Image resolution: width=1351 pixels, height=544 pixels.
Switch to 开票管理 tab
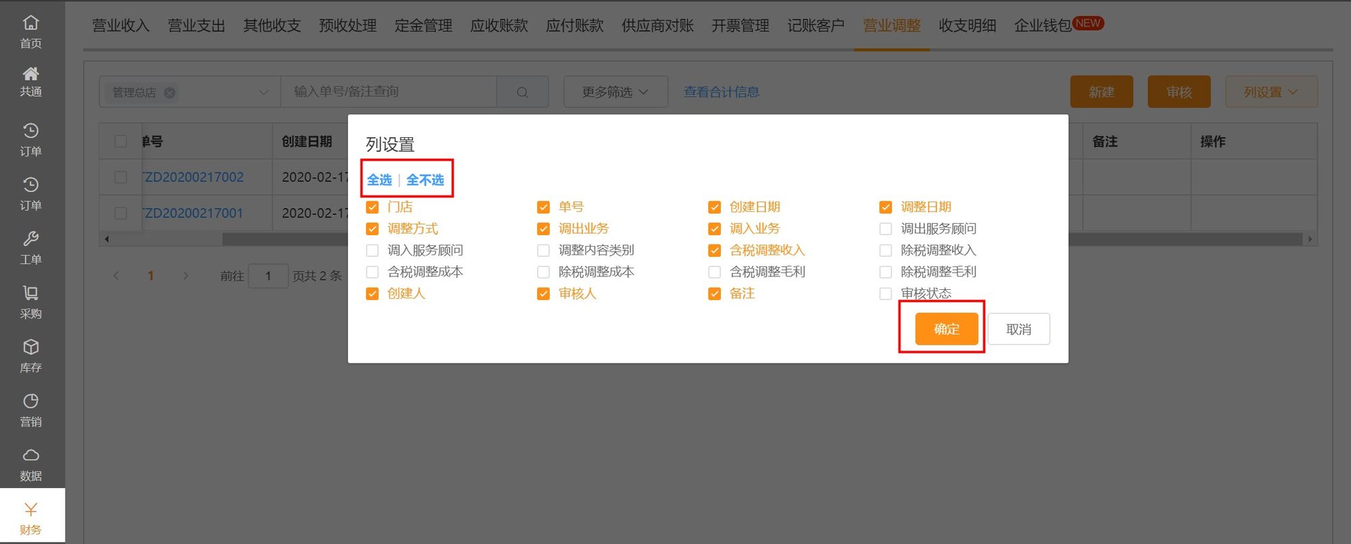tap(740, 26)
